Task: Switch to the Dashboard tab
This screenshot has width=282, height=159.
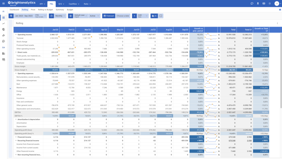Action: click(x=14, y=10)
